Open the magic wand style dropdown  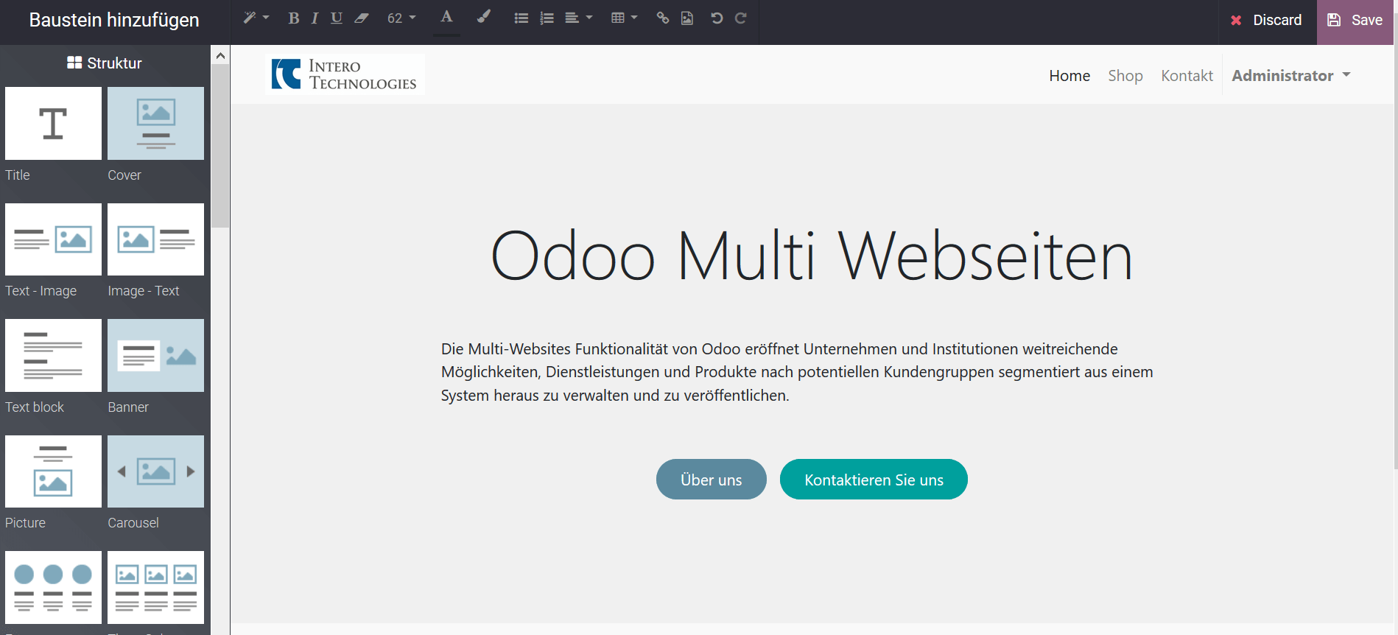(x=256, y=18)
